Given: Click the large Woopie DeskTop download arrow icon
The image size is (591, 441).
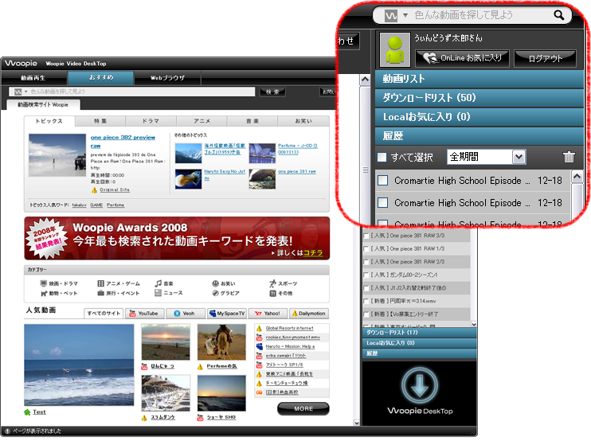Looking at the screenshot, I should pyautogui.click(x=420, y=385).
